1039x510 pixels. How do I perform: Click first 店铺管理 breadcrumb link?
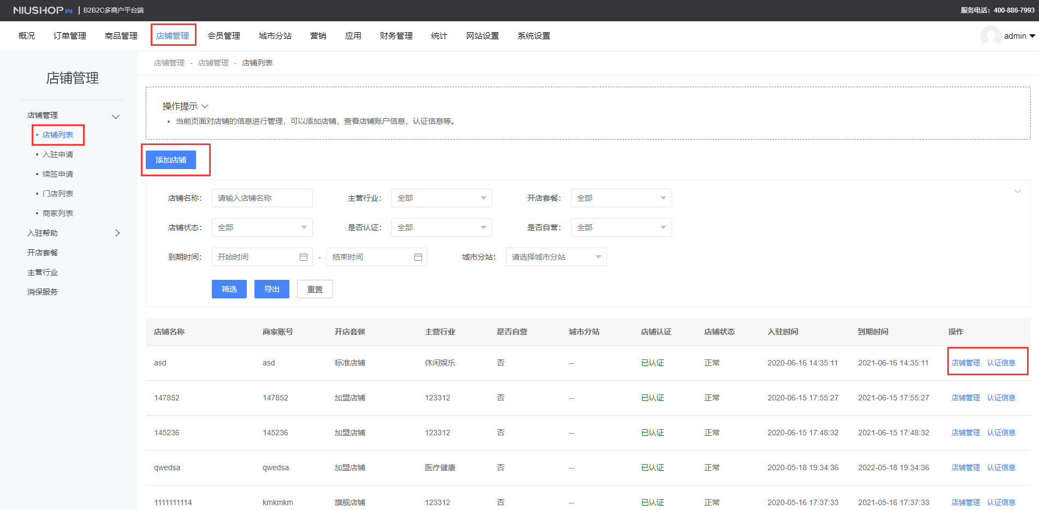169,63
